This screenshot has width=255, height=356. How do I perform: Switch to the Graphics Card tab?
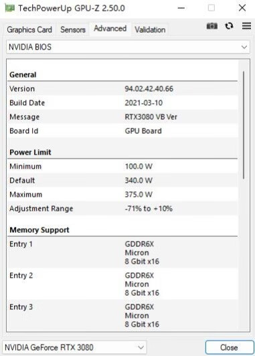coord(29,29)
